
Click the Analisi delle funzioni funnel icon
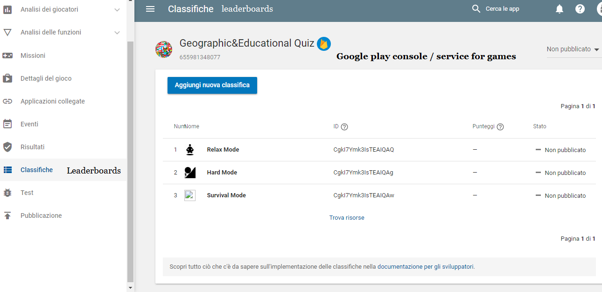point(7,32)
